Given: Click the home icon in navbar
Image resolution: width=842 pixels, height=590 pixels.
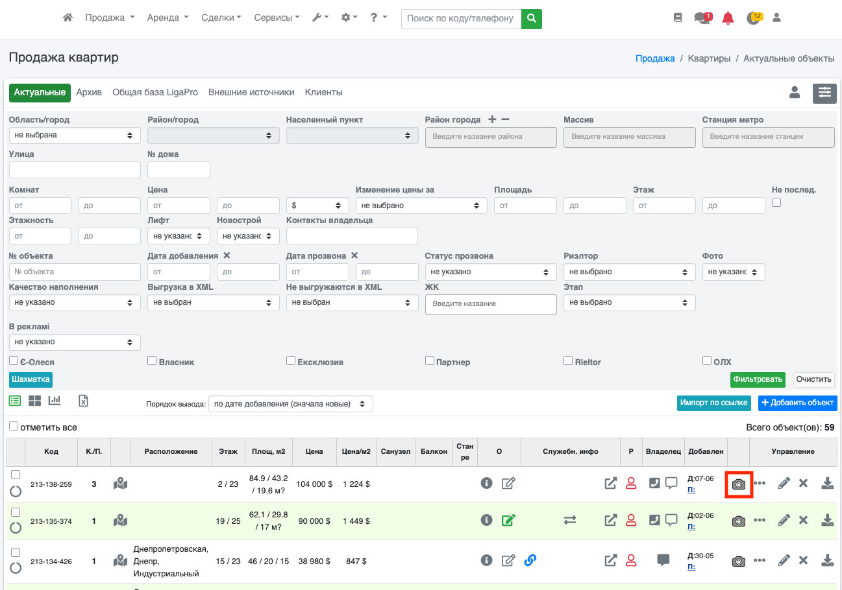Looking at the screenshot, I should pyautogui.click(x=68, y=18).
